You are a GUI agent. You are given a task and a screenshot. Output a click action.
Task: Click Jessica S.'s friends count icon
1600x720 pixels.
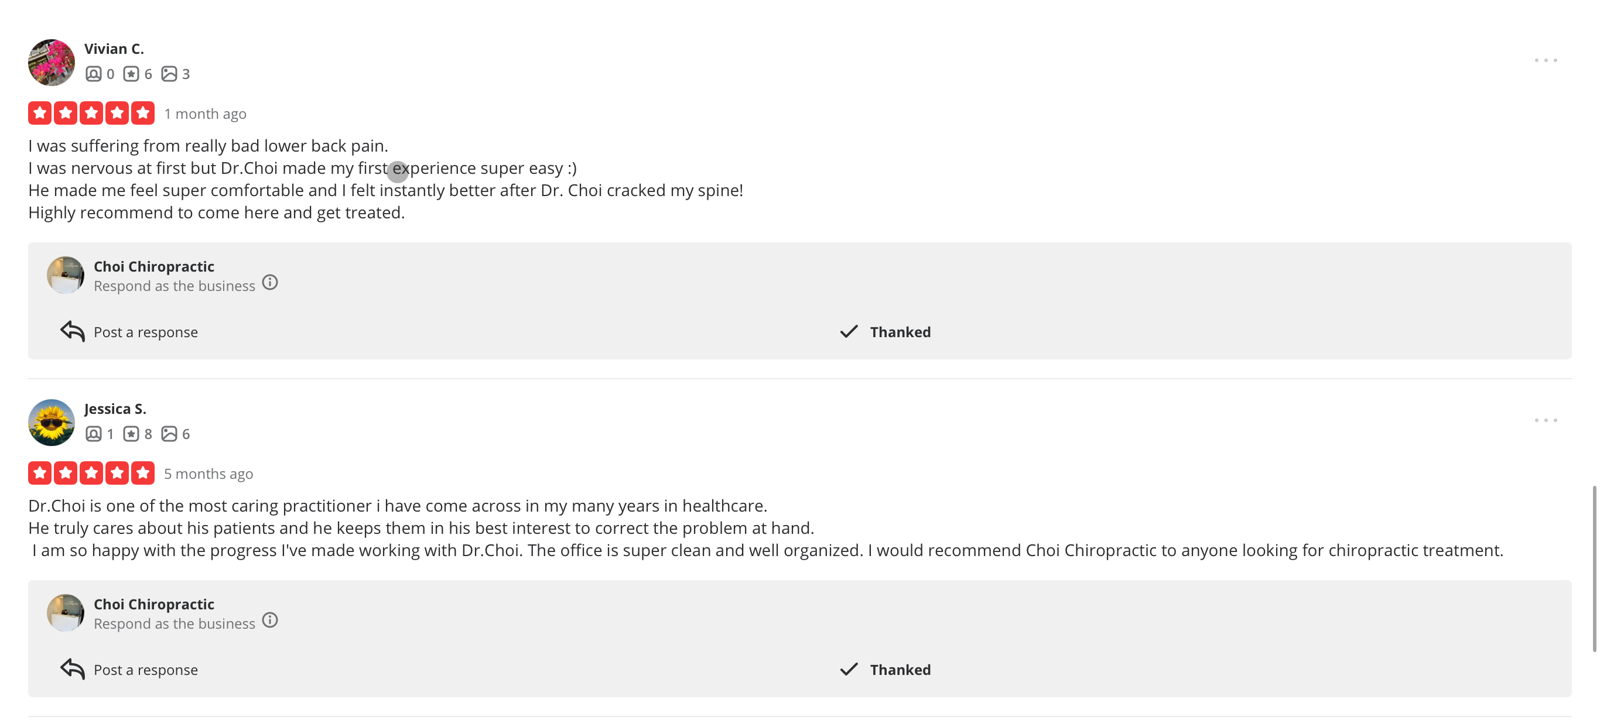click(x=93, y=434)
